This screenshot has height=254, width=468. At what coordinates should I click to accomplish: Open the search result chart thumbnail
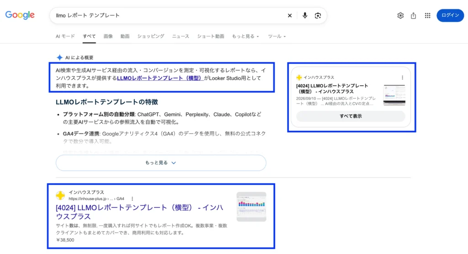tap(251, 207)
